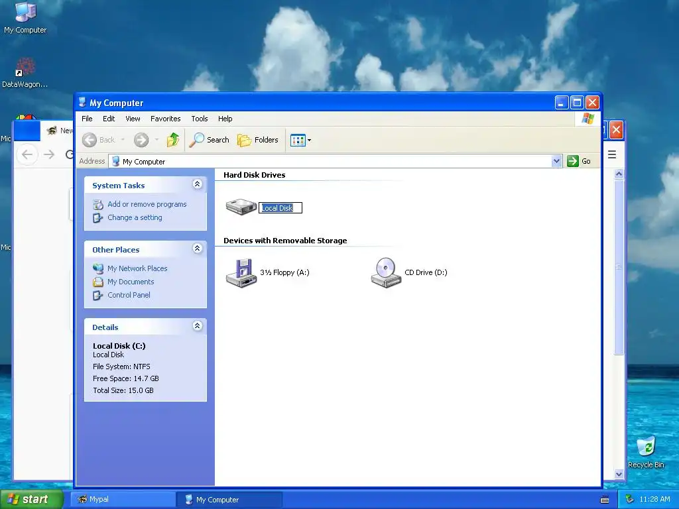Click the My Computer taskbar button

coord(230,500)
